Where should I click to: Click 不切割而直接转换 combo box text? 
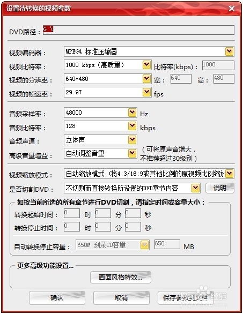pos(122,188)
